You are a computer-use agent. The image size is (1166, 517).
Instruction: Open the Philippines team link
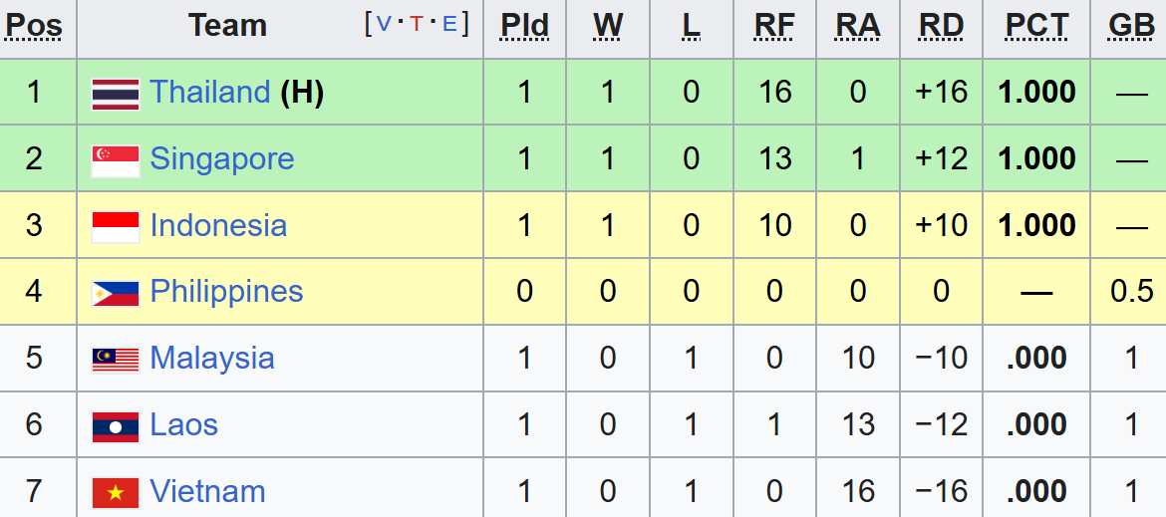pyautogui.click(x=226, y=292)
